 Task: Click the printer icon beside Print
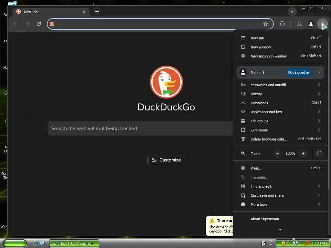(243, 168)
